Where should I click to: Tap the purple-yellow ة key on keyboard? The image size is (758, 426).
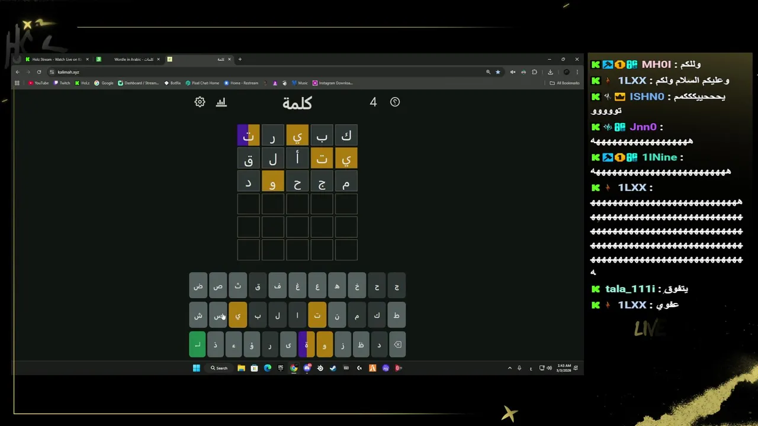(x=306, y=344)
